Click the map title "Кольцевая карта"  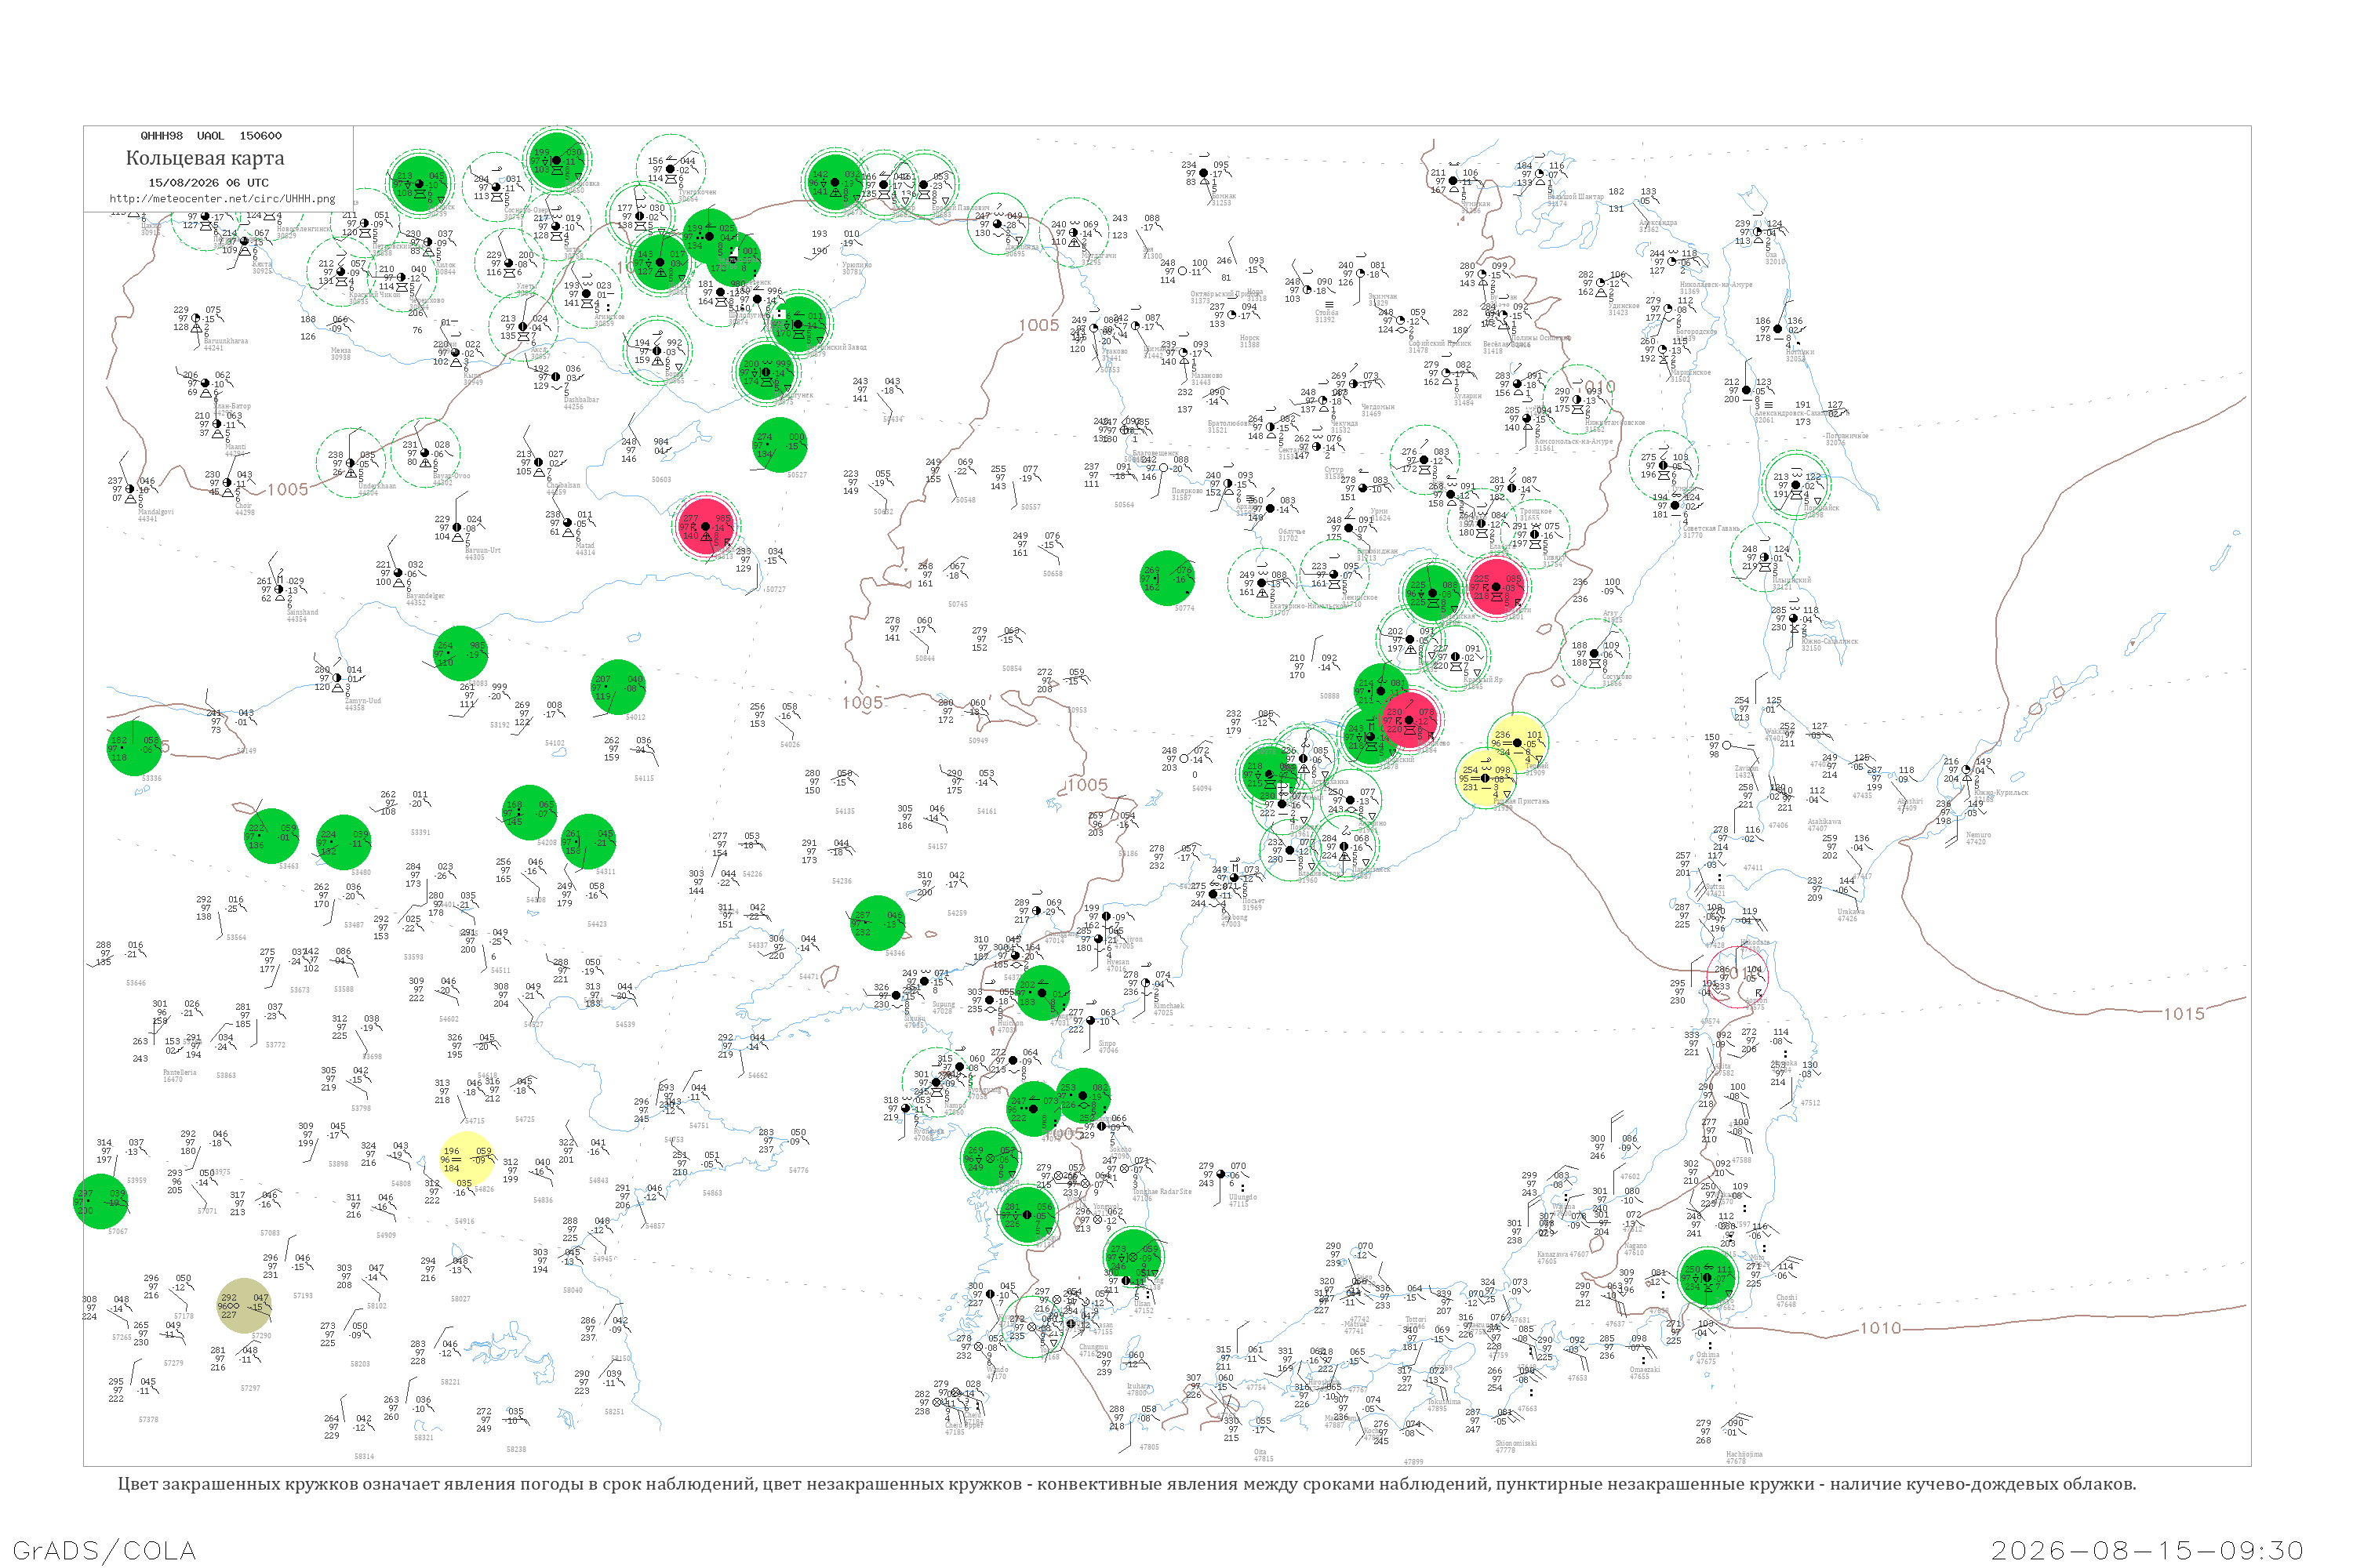coord(205,158)
